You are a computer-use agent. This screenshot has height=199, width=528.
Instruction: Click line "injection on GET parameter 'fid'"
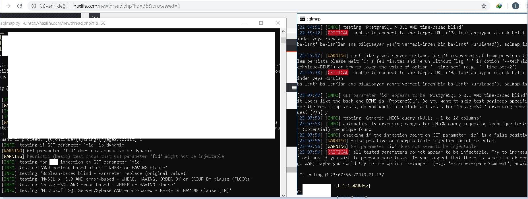tap(72, 162)
